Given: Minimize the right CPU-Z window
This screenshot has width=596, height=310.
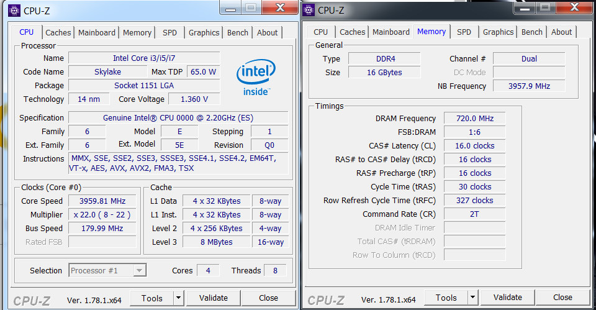Looking at the screenshot, I should [525, 7].
